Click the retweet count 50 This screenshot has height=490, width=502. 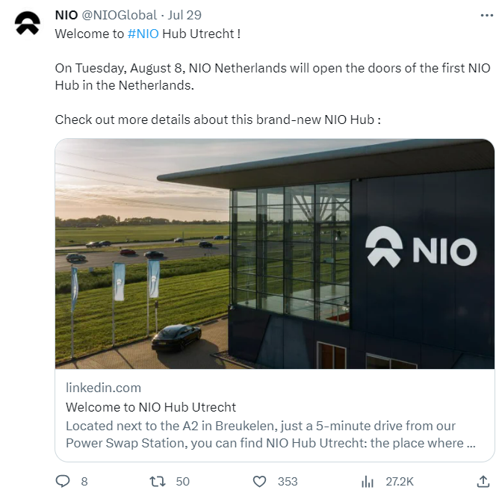[182, 481]
